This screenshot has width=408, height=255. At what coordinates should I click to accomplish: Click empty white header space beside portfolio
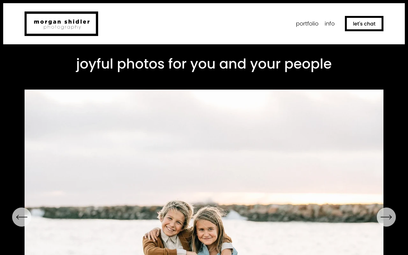[x=198, y=24]
